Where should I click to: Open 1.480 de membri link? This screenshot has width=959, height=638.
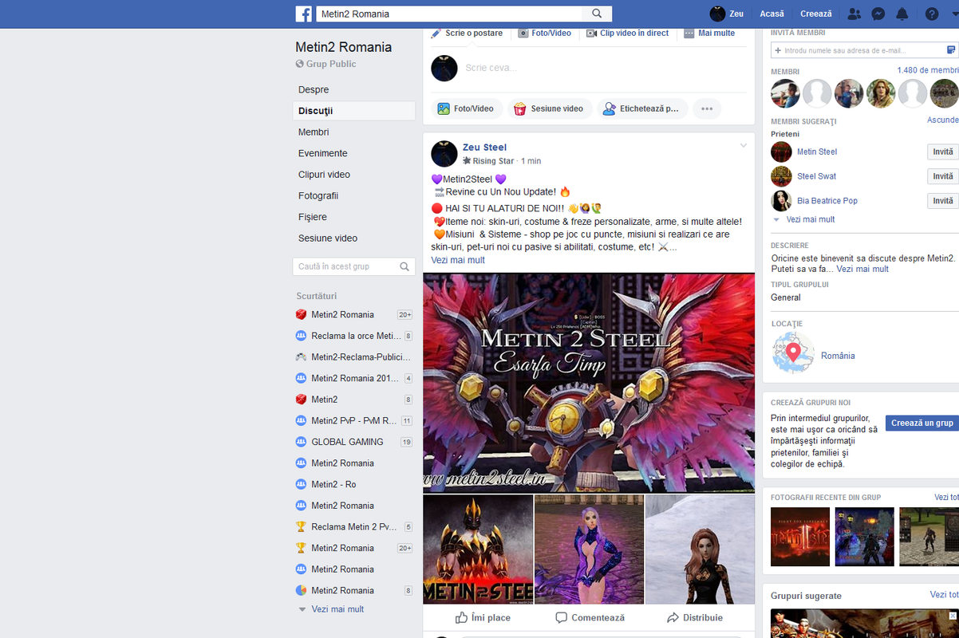[x=928, y=70]
